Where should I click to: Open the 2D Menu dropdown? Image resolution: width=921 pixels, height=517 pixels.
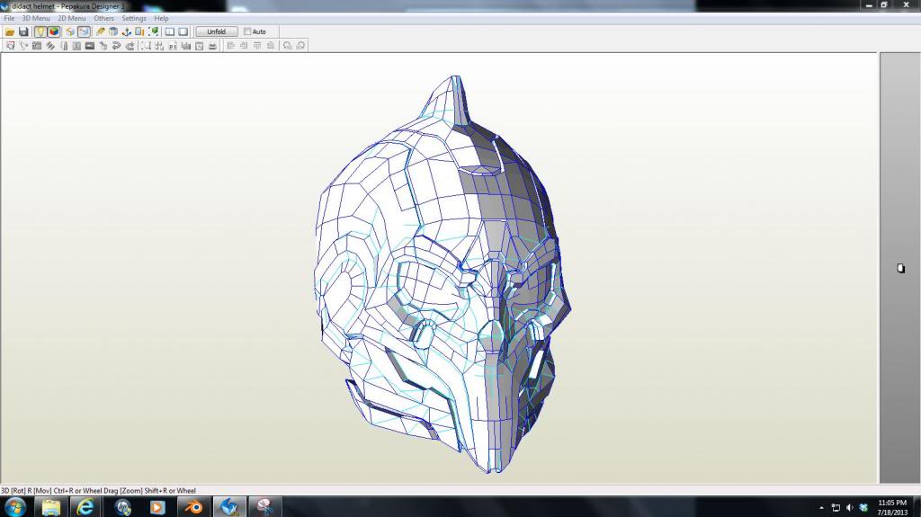coord(72,18)
